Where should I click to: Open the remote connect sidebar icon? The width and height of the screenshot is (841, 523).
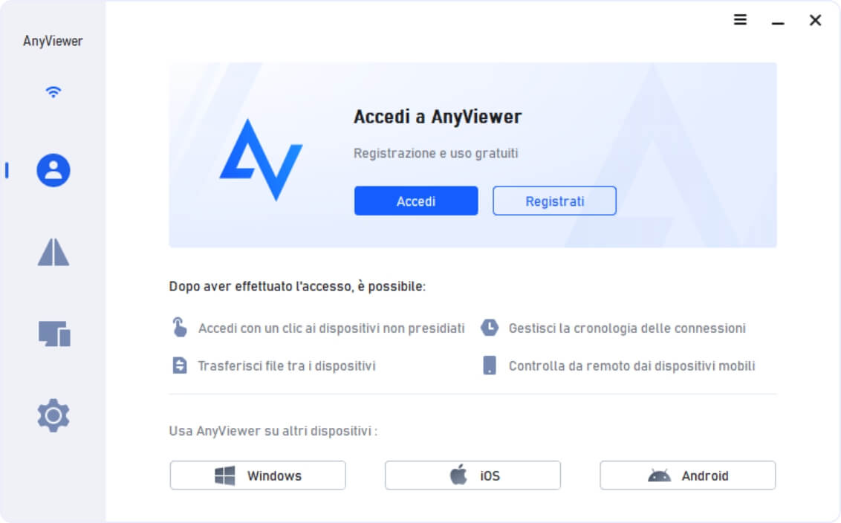click(x=53, y=252)
